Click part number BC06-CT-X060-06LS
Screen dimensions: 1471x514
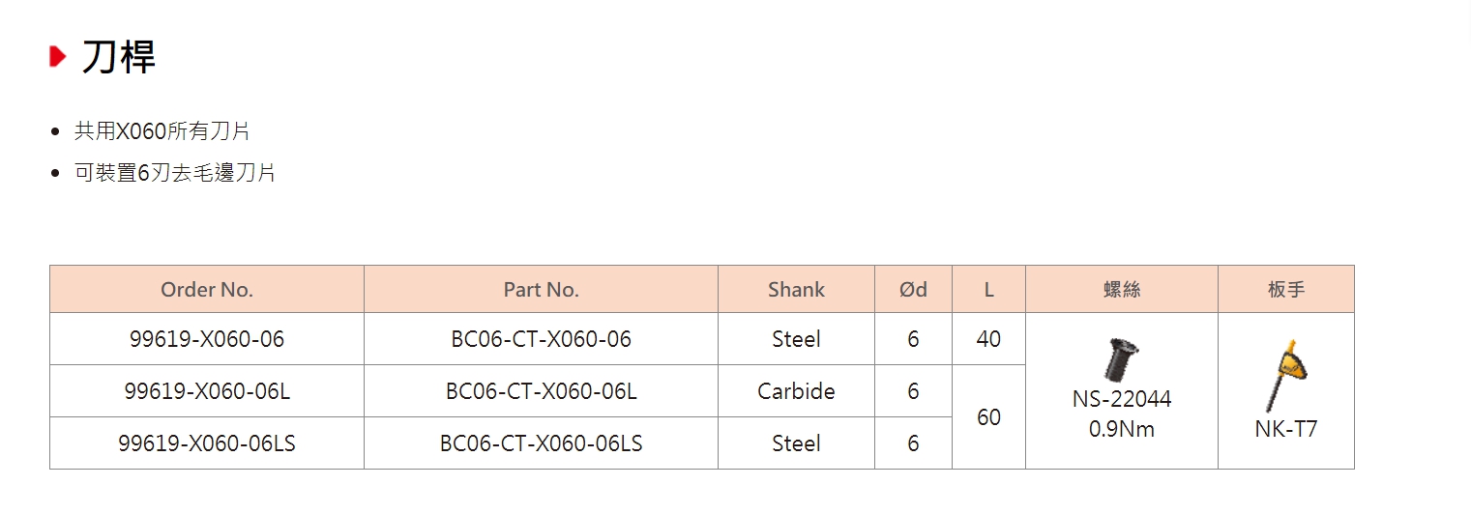point(542,443)
